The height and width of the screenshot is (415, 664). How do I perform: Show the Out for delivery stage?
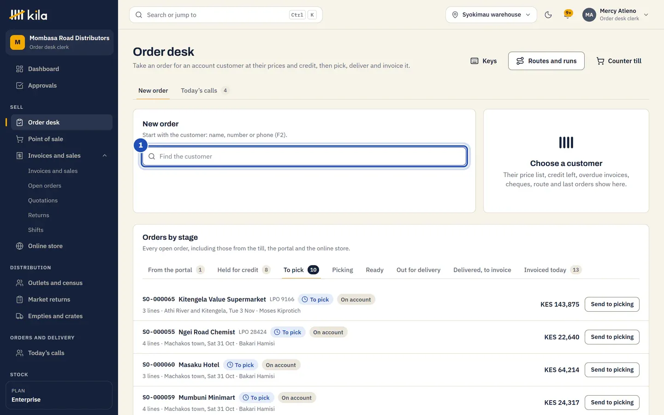[418, 270]
